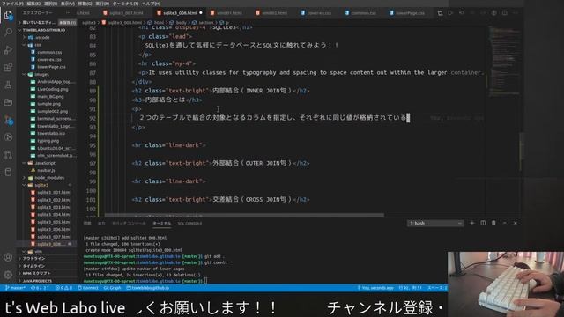Click the Split Editor icon in editor toolbar
Image resolution: width=564 pixels, height=317 pixels.
[505, 13]
